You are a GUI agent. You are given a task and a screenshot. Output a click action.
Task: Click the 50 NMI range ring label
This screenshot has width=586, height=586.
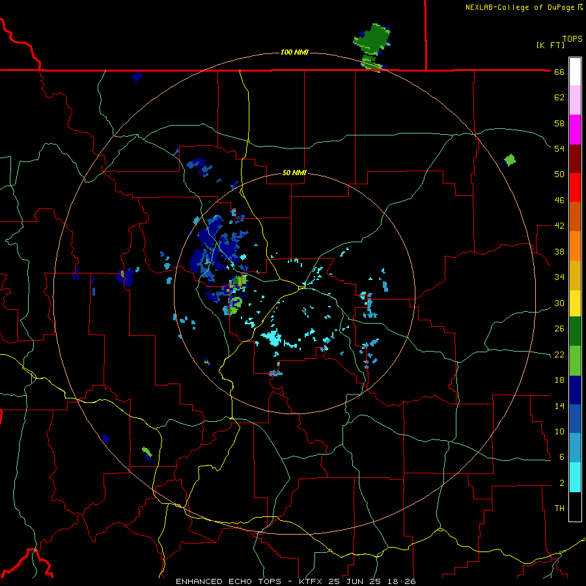click(294, 173)
